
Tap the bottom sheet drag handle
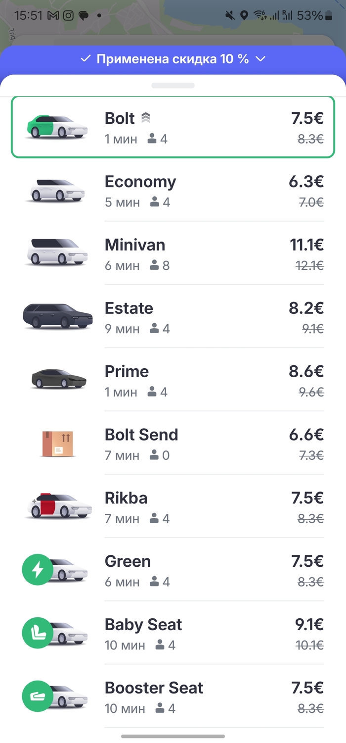click(x=173, y=85)
